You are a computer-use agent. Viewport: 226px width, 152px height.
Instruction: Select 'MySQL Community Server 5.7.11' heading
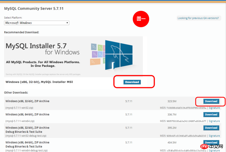[x=34, y=8]
